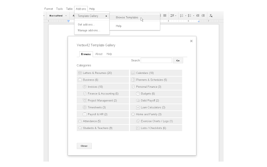The height and width of the screenshot is (167, 267).
Task: Click the Project Management category icon
Action: pos(85,101)
